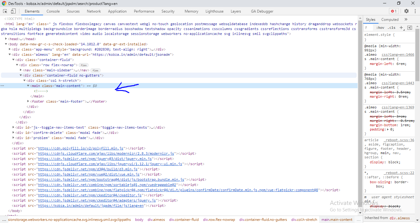Open the DevTools more options menu
The width and height of the screenshot is (420, 223).
tap(414, 11)
